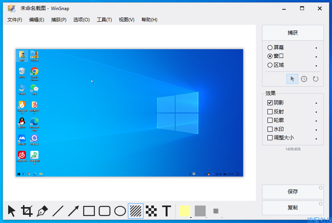Select the Rectangle shape tool
The height and width of the screenshot is (223, 332).
(89, 211)
